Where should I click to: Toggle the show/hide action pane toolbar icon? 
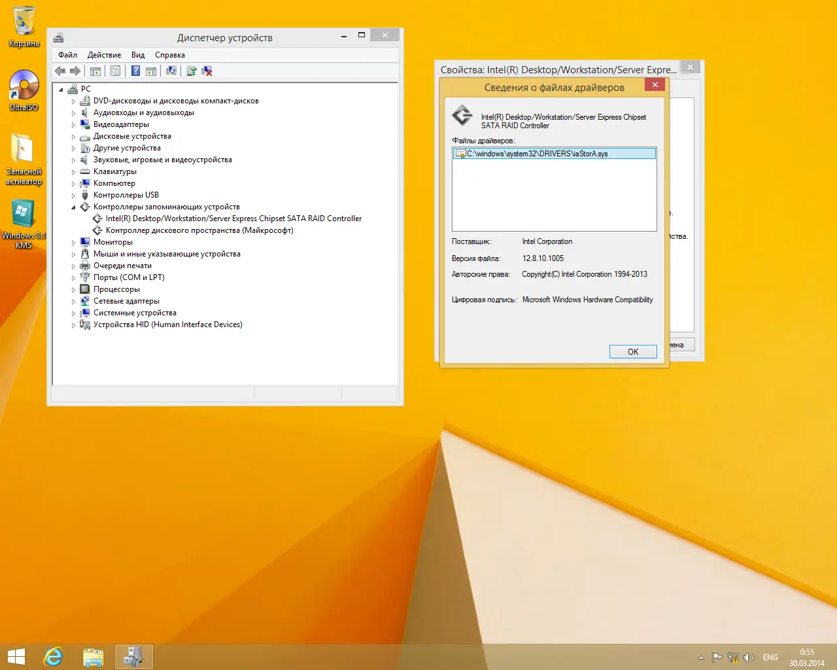151,71
